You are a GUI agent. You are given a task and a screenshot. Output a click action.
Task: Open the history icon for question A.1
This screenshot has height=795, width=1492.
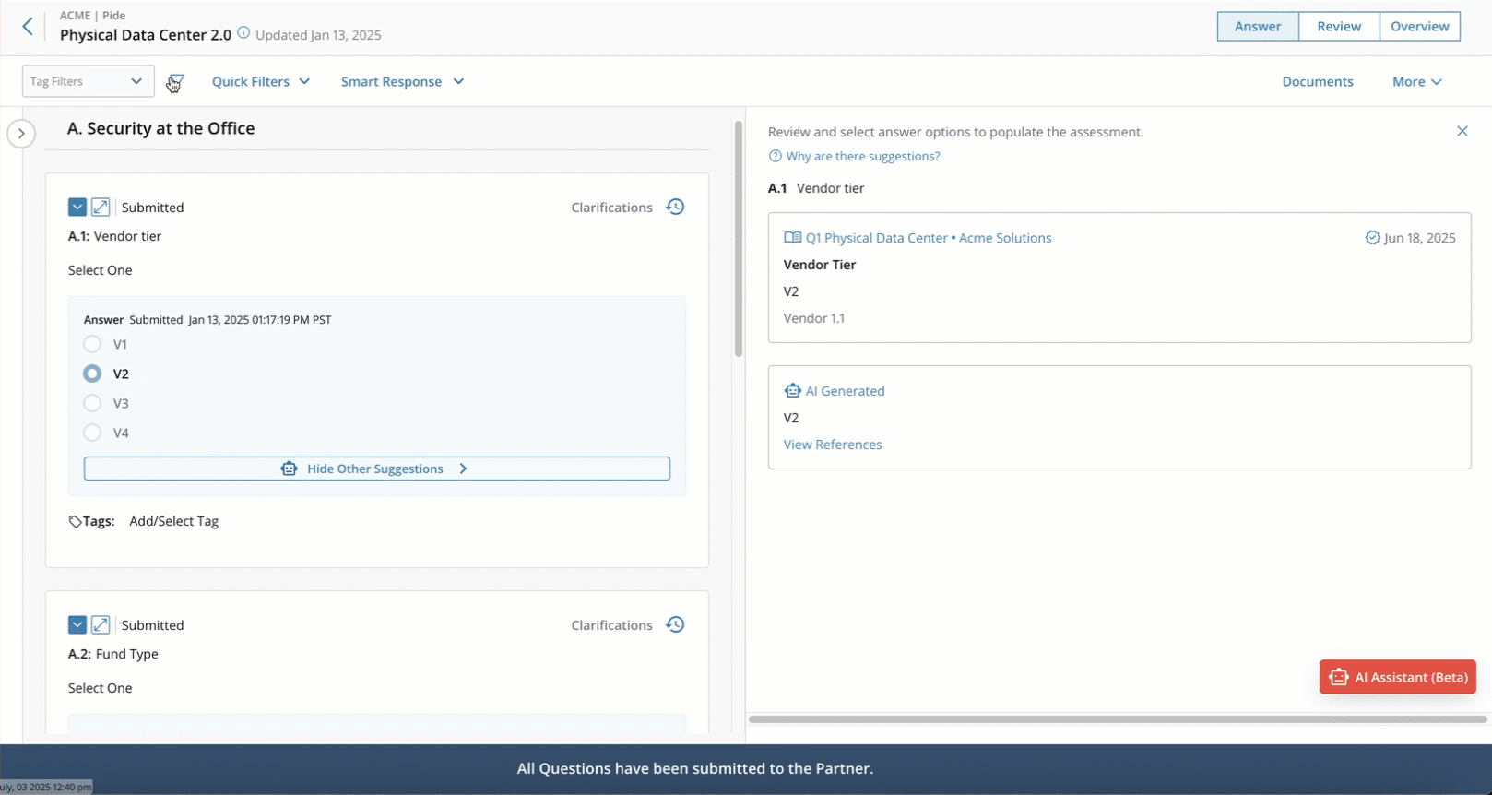click(675, 207)
